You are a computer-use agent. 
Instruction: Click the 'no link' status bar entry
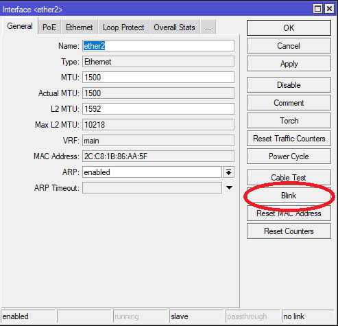click(x=309, y=316)
